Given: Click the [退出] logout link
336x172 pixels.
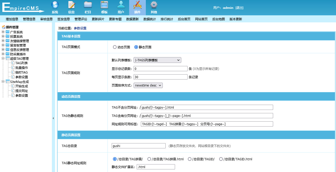Looking at the screenshot, I should click(x=239, y=8).
